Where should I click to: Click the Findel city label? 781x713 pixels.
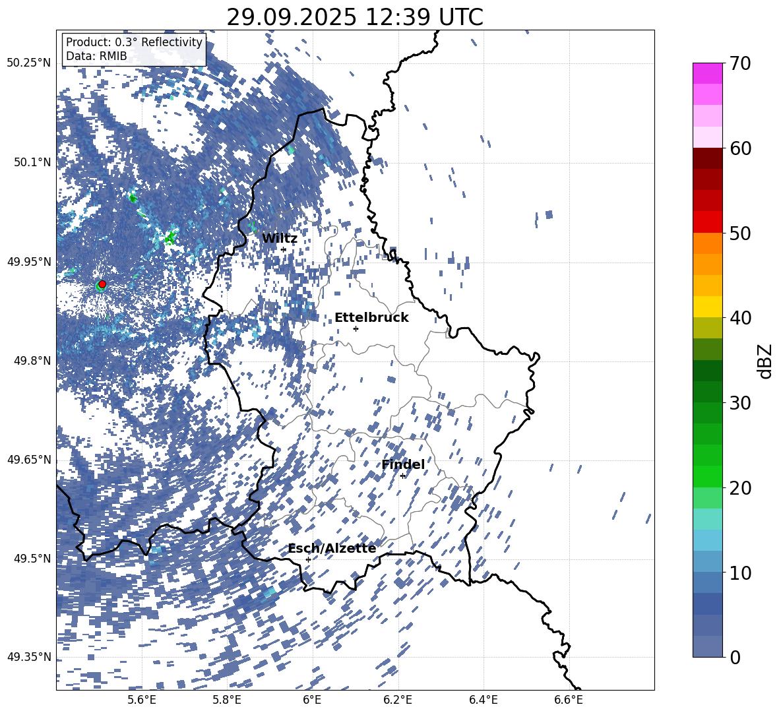tap(403, 464)
